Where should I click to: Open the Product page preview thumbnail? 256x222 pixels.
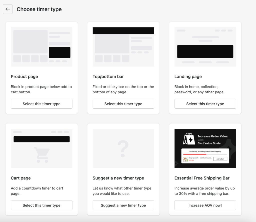(41, 47)
